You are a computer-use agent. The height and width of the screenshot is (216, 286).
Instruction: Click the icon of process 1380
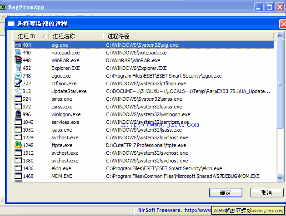18,161
